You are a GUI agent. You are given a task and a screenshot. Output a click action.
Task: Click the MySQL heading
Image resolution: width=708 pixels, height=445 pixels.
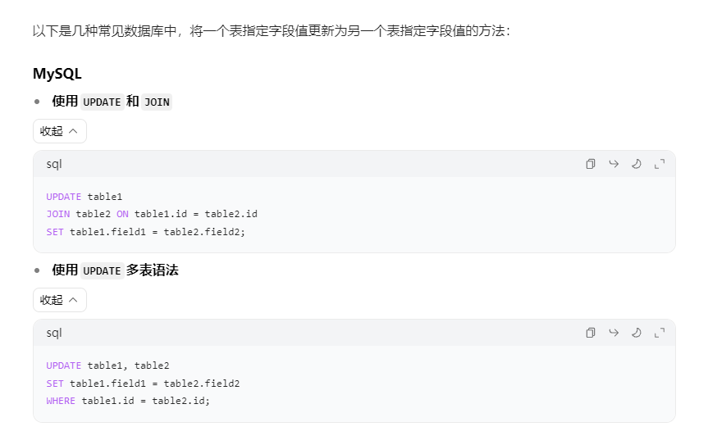(57, 73)
